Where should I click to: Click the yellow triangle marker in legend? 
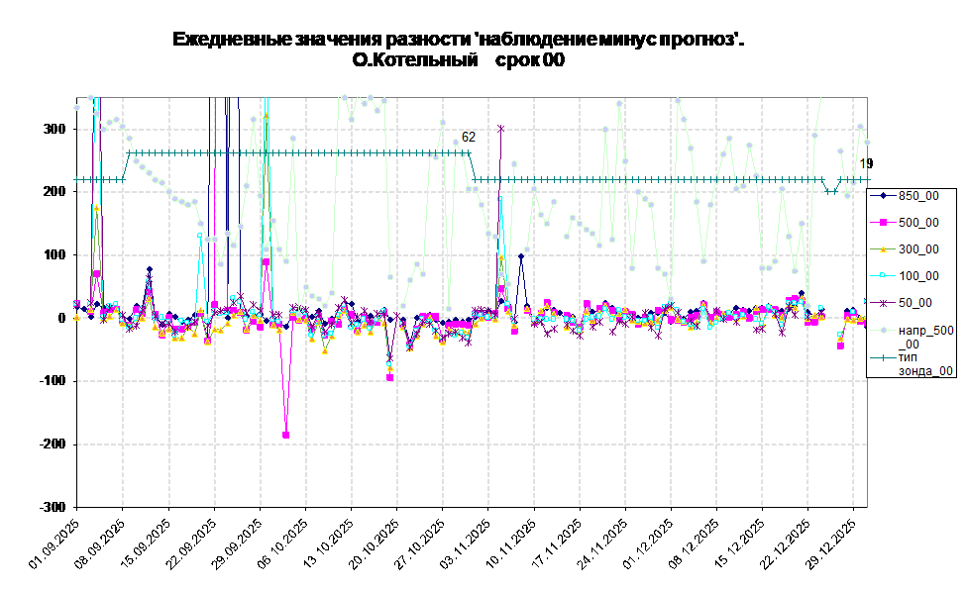(882, 249)
